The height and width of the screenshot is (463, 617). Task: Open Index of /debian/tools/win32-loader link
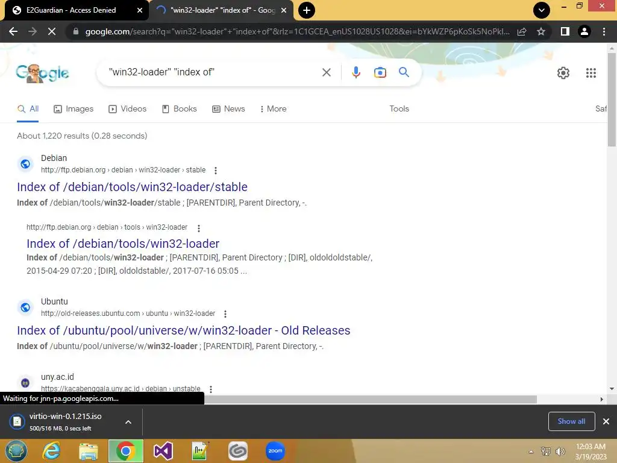tap(123, 244)
